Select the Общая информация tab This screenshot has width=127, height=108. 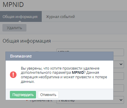pyautogui.click(x=21, y=16)
